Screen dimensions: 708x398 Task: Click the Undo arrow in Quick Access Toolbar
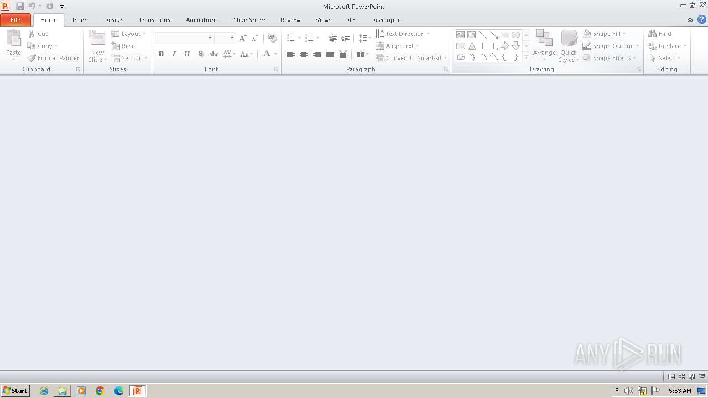pyautogui.click(x=32, y=6)
